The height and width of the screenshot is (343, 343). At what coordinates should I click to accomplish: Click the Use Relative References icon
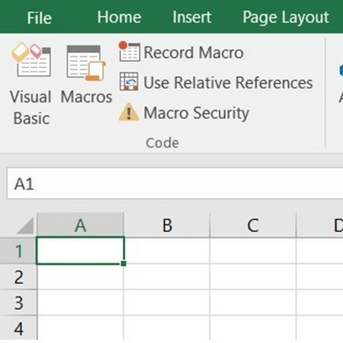[x=129, y=82]
